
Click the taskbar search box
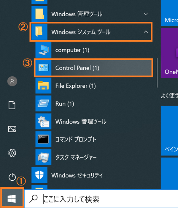(x=101, y=198)
